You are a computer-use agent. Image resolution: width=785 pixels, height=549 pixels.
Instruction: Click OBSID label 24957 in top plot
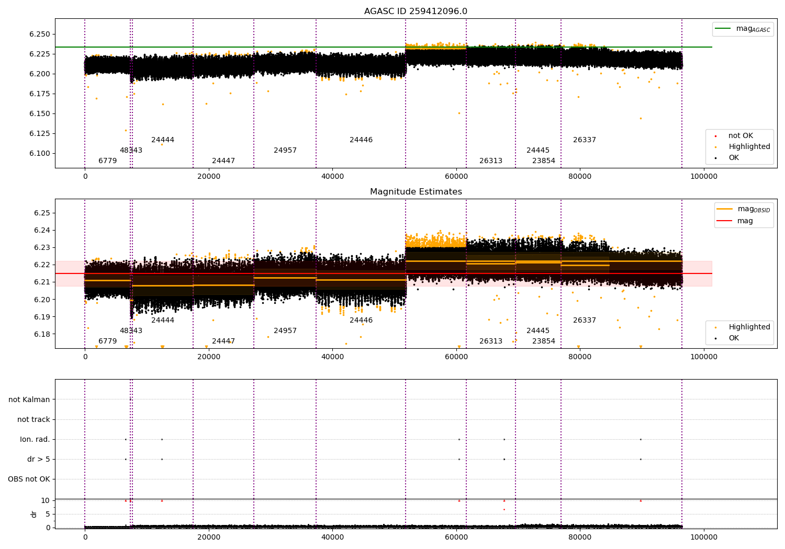285,151
